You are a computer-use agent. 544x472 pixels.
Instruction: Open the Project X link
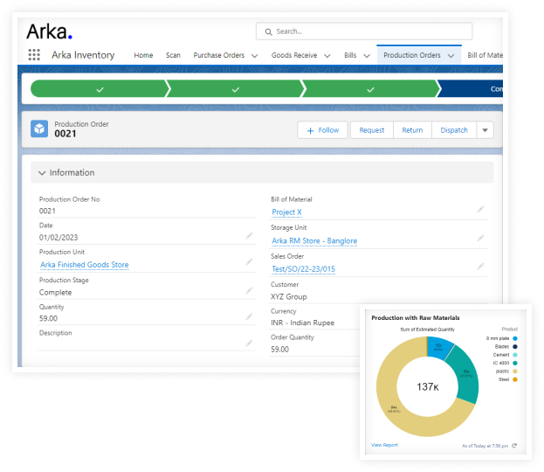tap(286, 212)
